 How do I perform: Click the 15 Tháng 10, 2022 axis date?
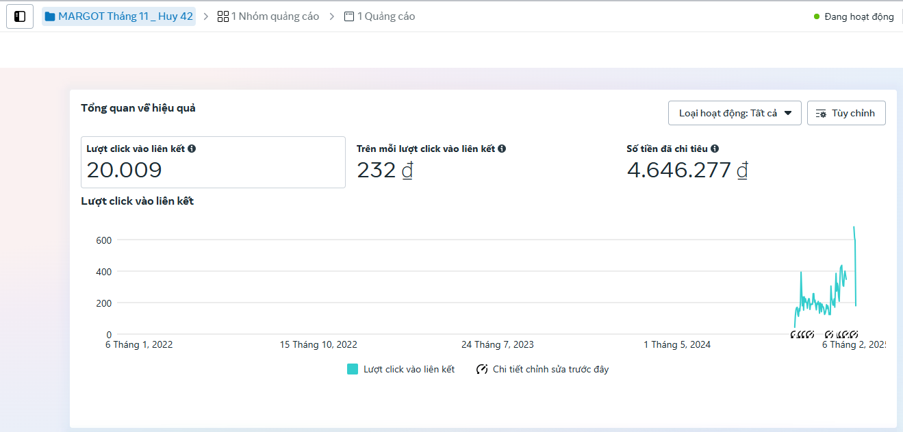[x=318, y=344]
